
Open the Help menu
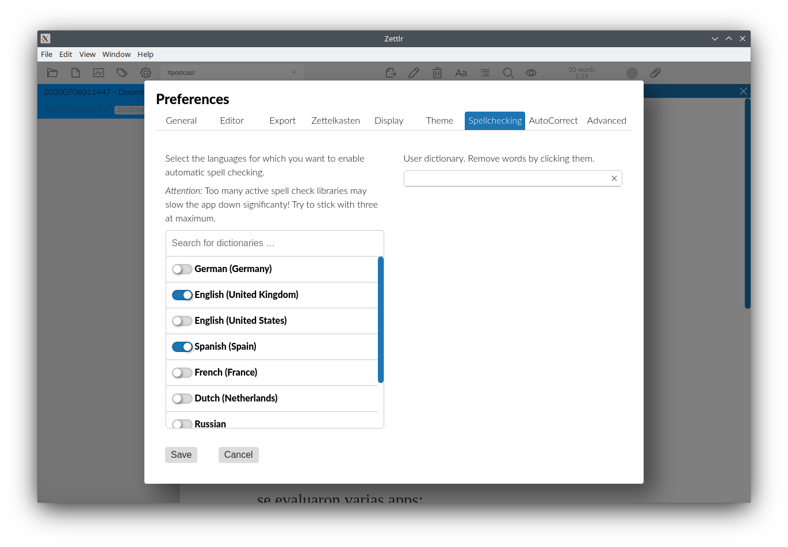pyautogui.click(x=146, y=54)
